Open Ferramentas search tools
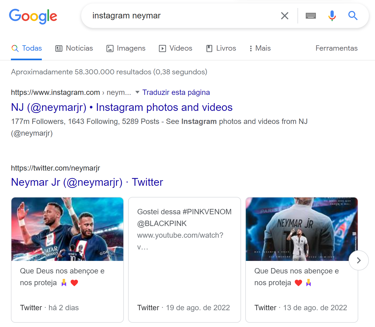 [336, 48]
